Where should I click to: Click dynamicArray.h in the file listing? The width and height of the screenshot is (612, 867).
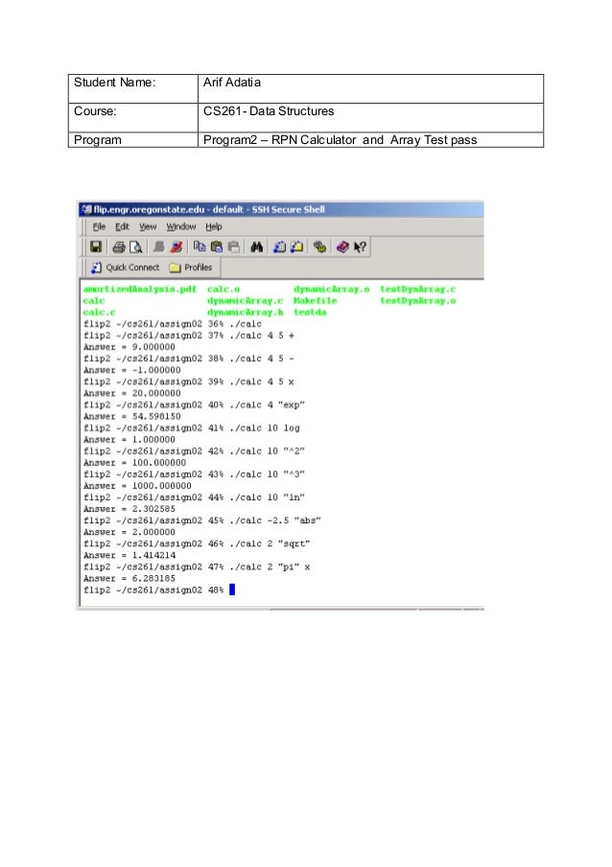coord(246,312)
